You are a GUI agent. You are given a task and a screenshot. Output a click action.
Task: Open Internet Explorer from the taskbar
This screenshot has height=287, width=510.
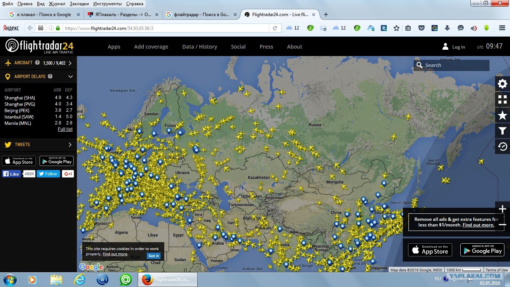pyautogui.click(x=80, y=280)
